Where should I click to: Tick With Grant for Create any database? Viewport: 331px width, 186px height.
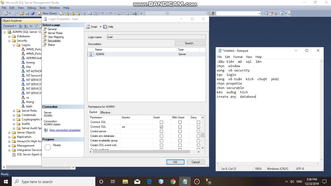click(180, 136)
